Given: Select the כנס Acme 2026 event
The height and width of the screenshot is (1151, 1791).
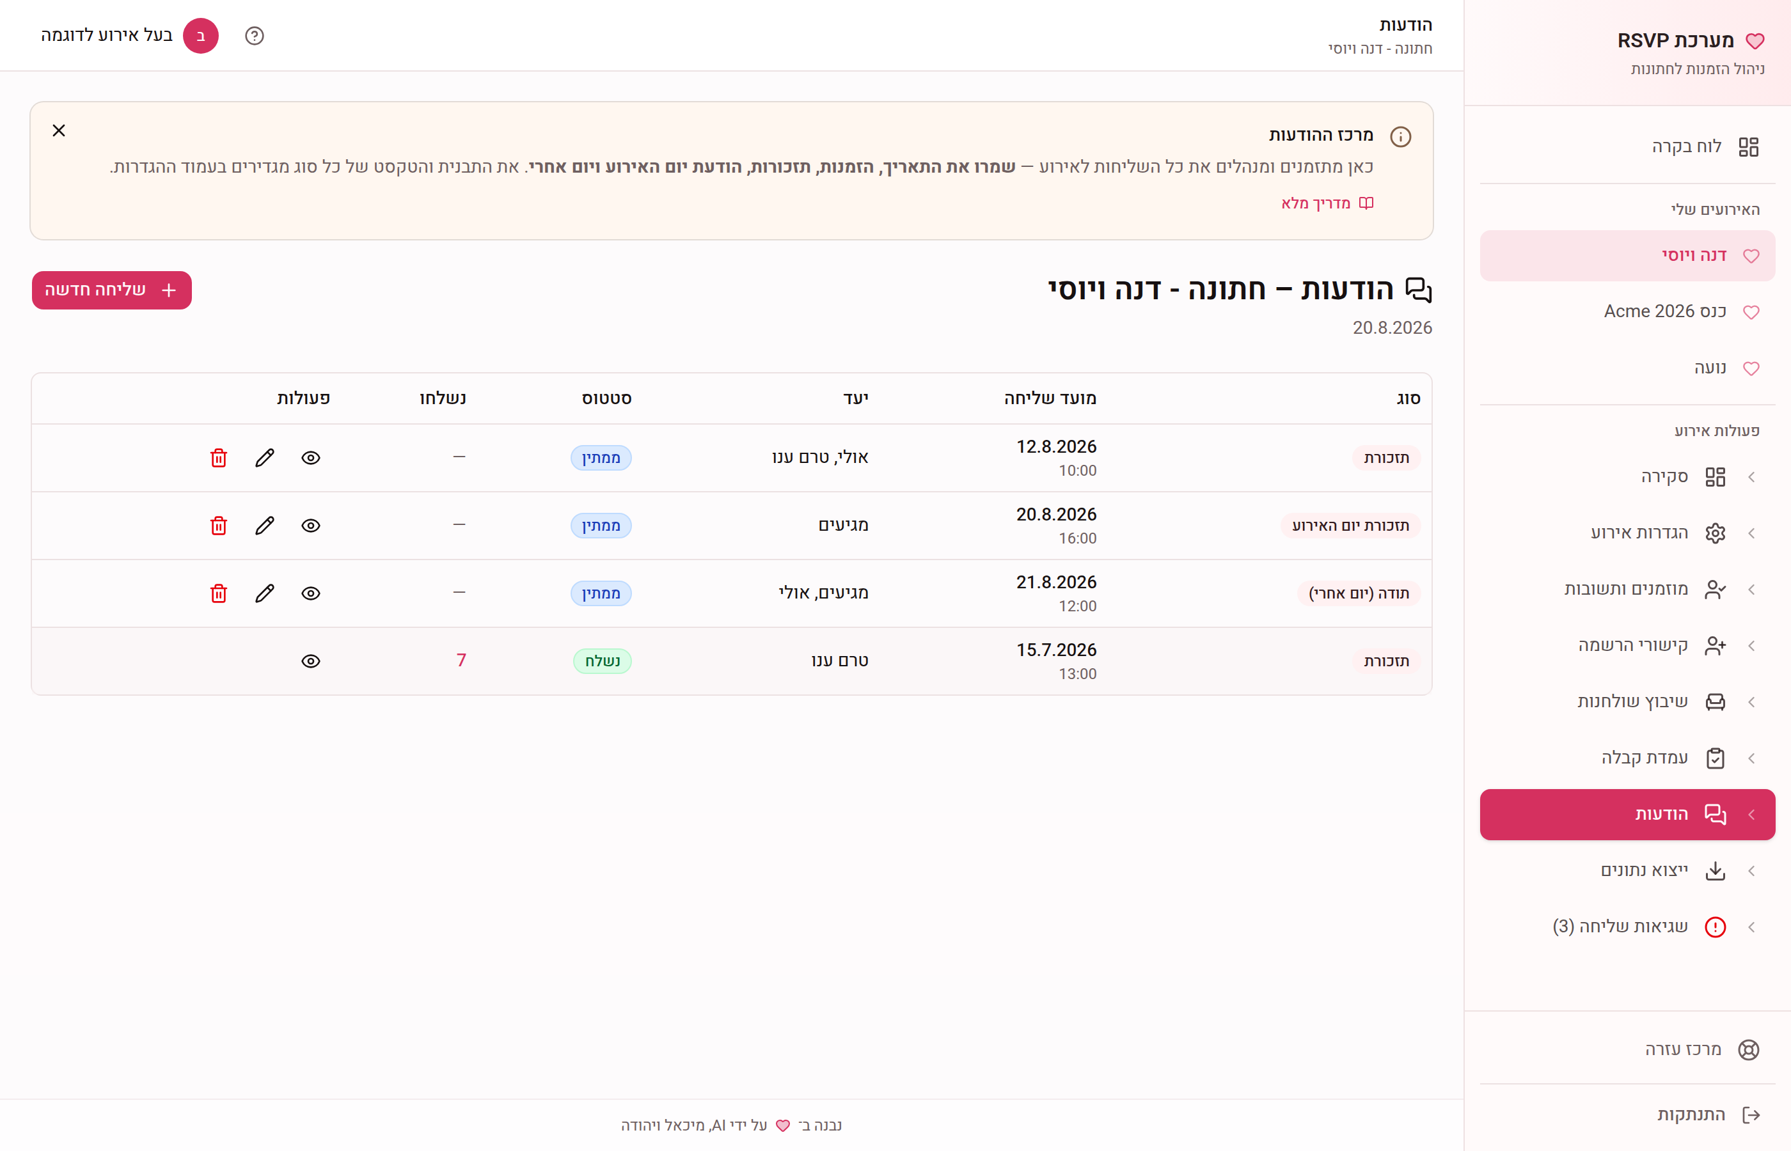Looking at the screenshot, I should (1628, 311).
